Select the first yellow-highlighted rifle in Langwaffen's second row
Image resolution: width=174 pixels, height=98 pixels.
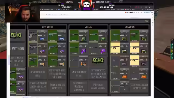115,48
